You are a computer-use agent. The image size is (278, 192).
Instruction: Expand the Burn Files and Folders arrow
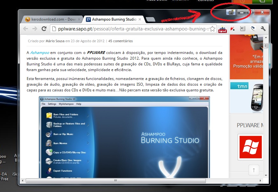pyautogui.click(x=88, y=116)
